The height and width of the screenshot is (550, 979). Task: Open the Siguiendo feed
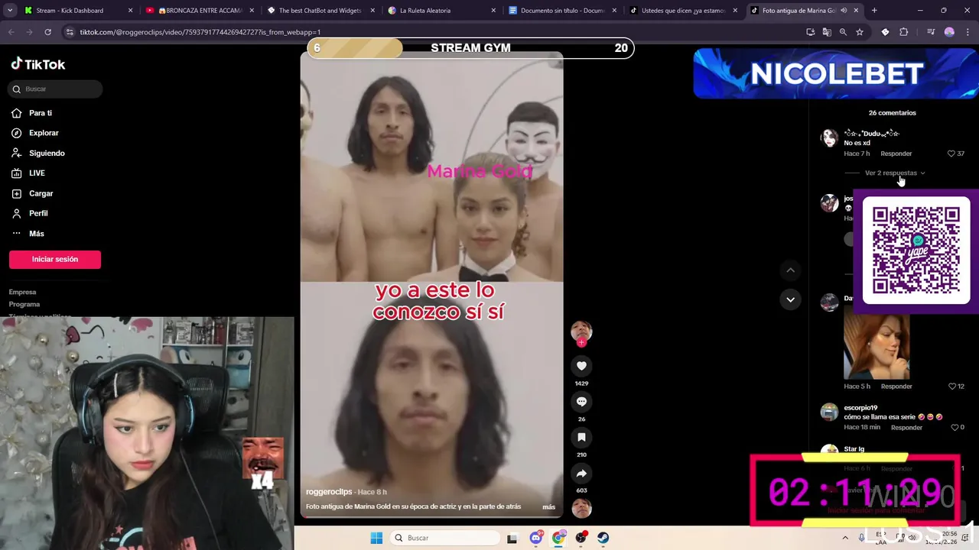point(47,153)
